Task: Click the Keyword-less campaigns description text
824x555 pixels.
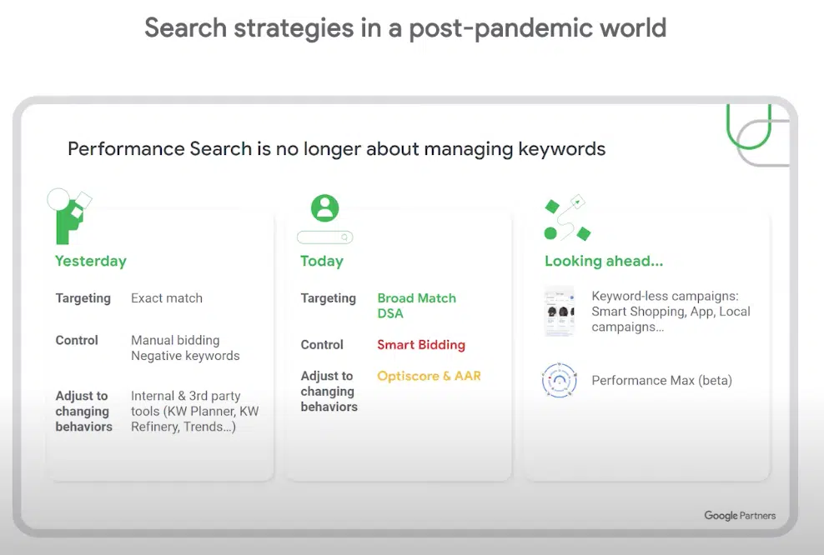Action: click(x=671, y=312)
